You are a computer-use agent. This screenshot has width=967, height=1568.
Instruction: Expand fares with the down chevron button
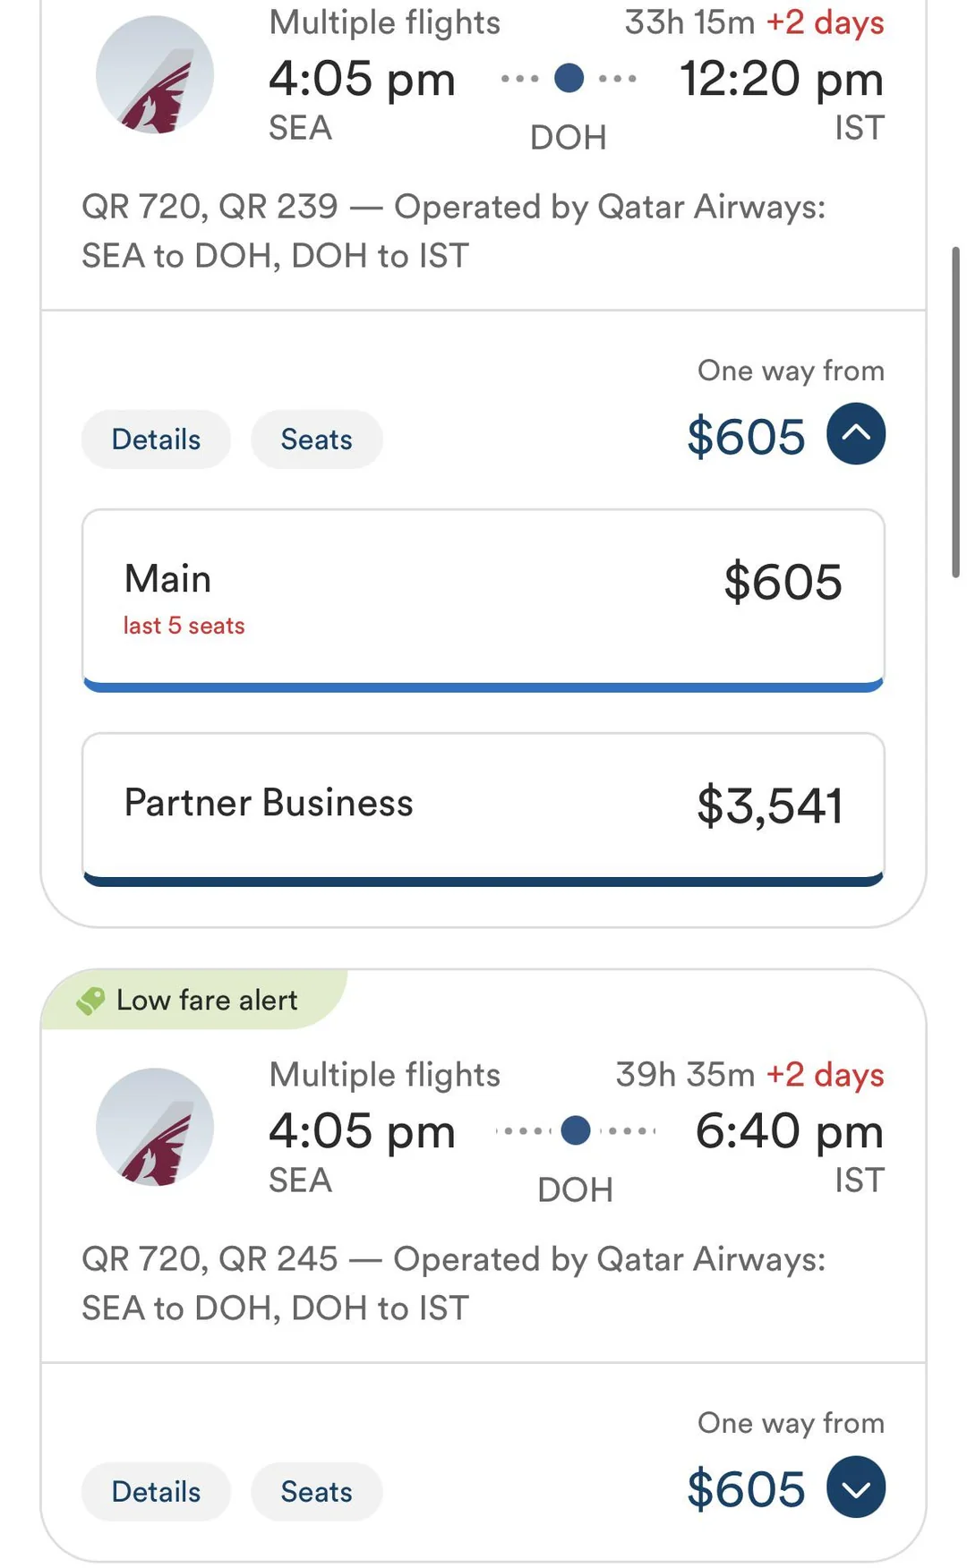tap(855, 1487)
